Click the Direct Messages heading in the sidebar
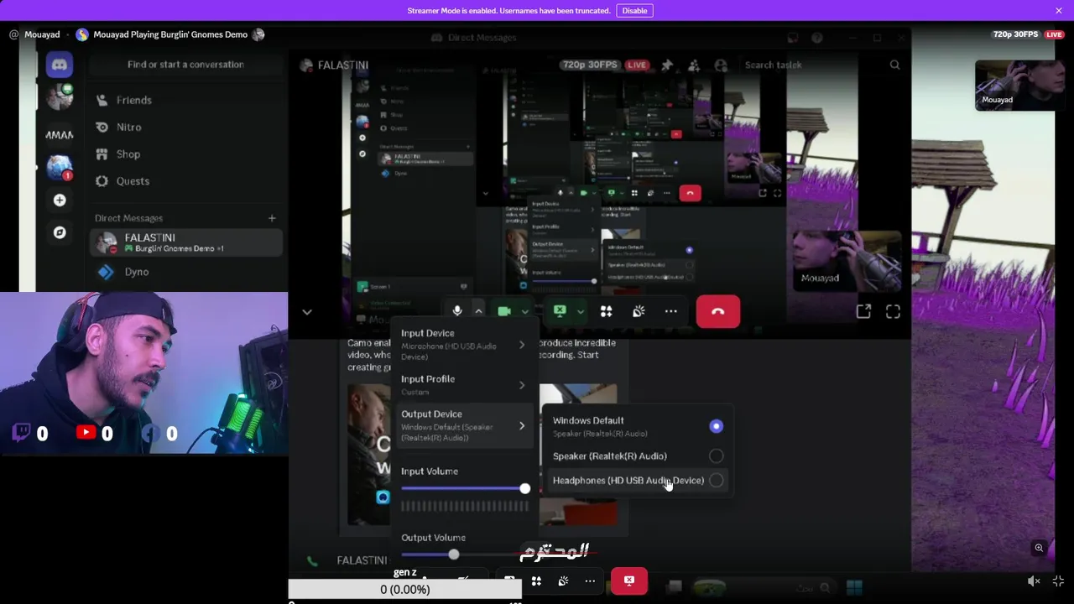The height and width of the screenshot is (604, 1074). coord(128,218)
